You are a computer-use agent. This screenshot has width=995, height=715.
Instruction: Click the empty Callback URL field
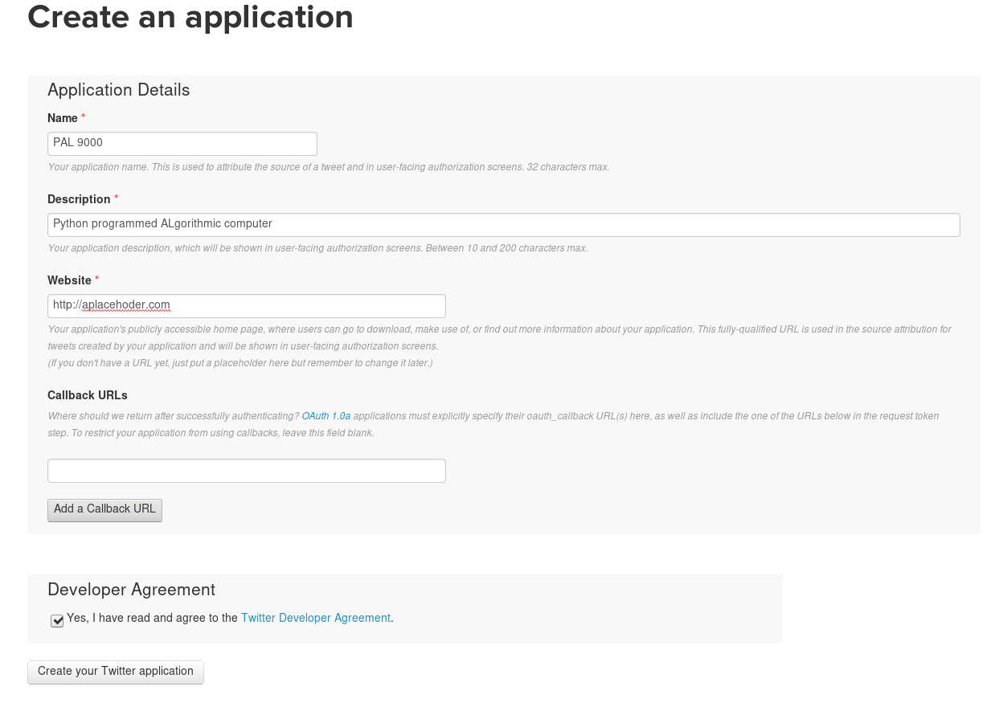[x=246, y=471]
